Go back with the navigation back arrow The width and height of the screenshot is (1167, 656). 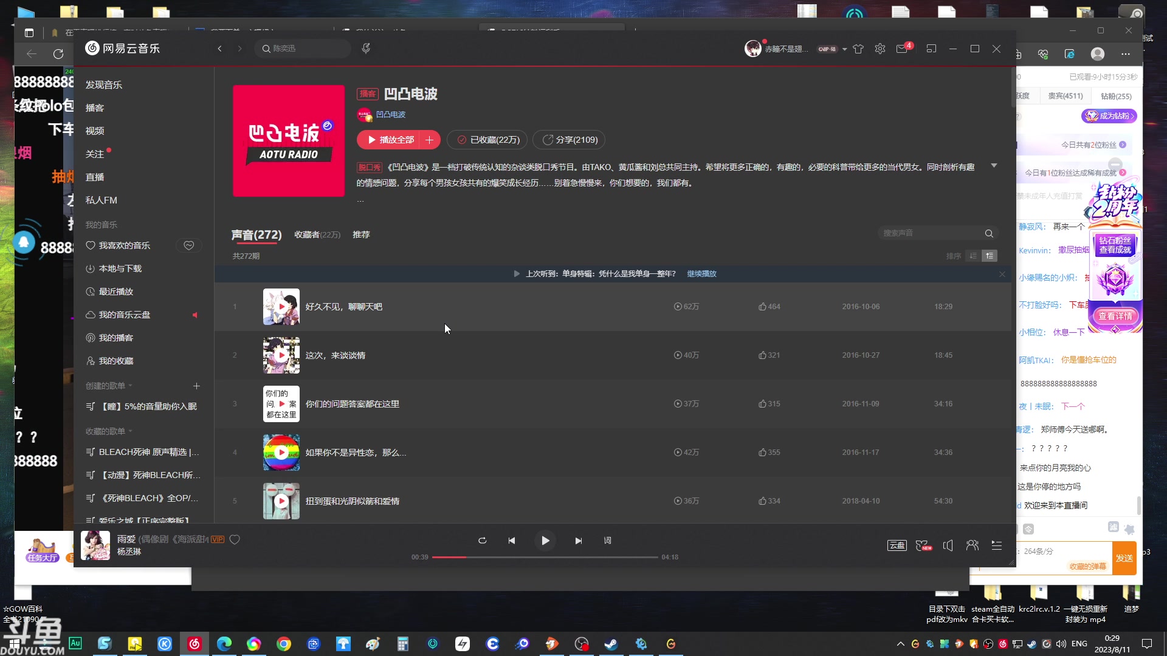219,49
